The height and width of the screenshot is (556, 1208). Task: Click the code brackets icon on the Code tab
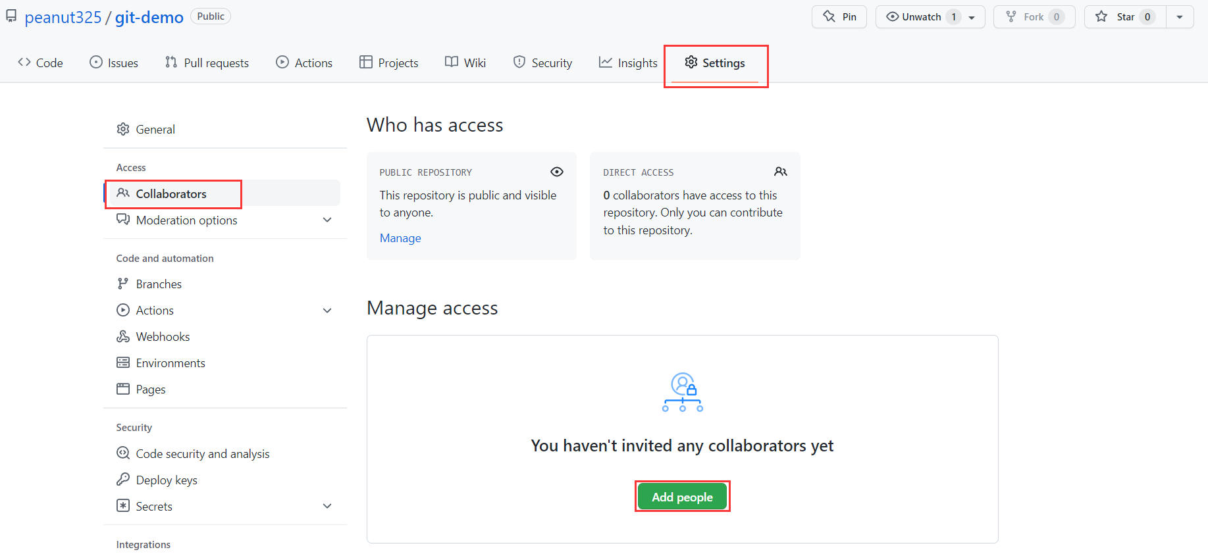[24, 62]
